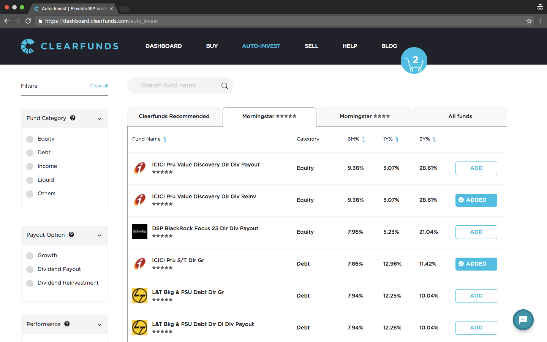Select Dividend Reinvestment option
This screenshot has height=342, width=547.
[x=30, y=283]
